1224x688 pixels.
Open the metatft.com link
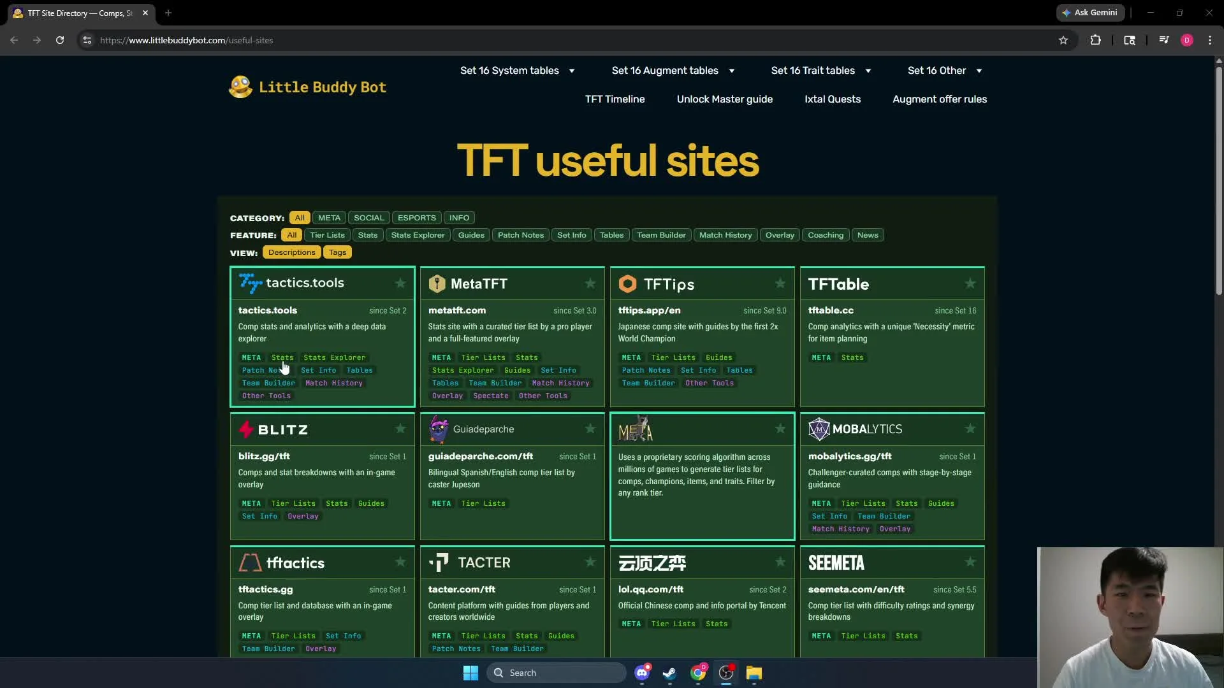(x=457, y=310)
